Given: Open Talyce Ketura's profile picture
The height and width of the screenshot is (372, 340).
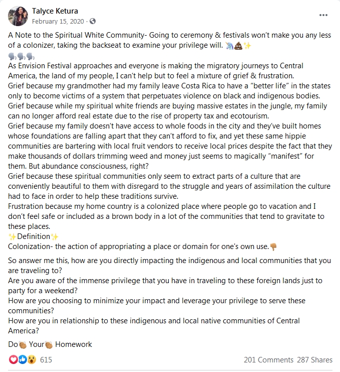Looking at the screenshot, I should pos(18,16).
